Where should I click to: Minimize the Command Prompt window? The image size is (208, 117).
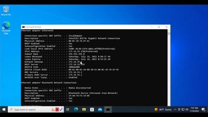click(x=152, y=27)
